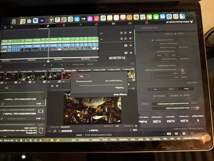
Task: Switch to the Edit page icon
Action: 113,24
